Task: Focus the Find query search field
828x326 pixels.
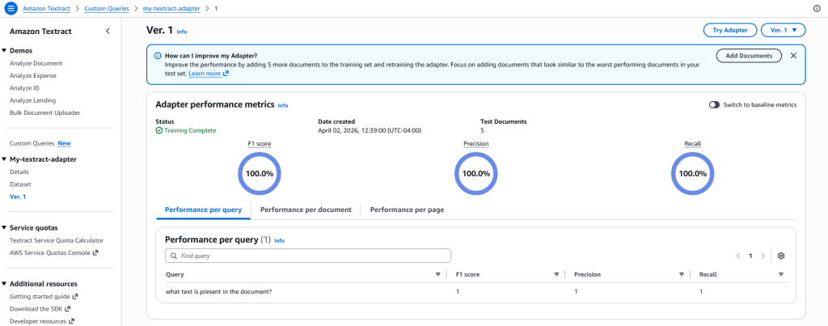Action: 308,256
